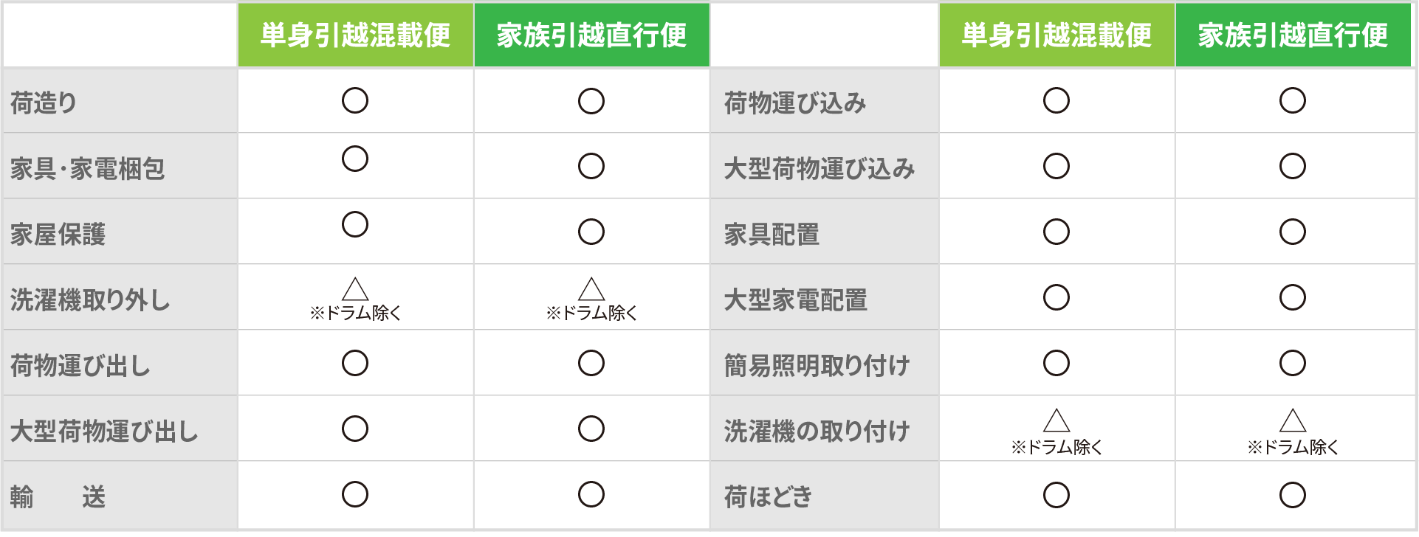Click the 家具配置 row label
This screenshot has height=537, width=1419.
click(772, 234)
